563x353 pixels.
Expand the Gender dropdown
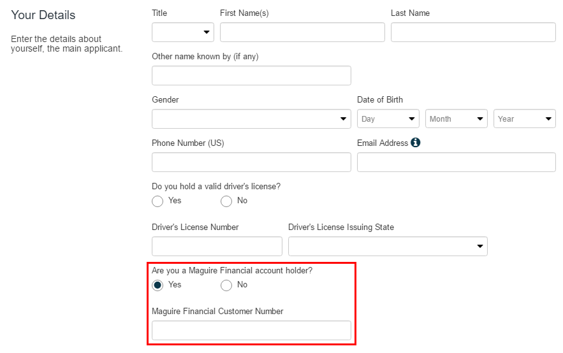click(x=251, y=119)
